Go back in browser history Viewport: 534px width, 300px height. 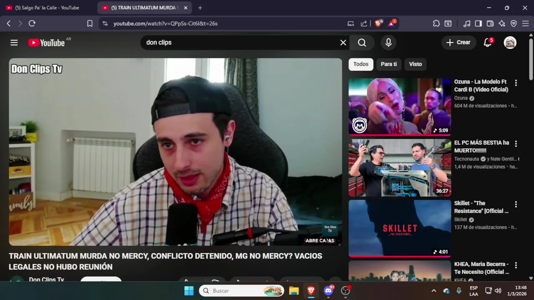(x=8, y=23)
